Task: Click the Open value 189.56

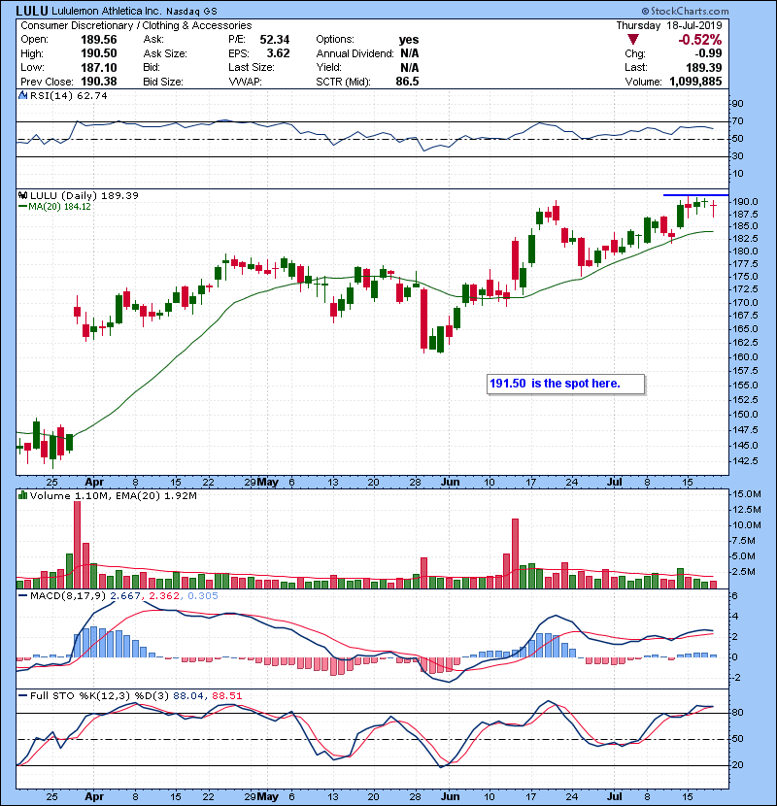Action: click(x=99, y=40)
